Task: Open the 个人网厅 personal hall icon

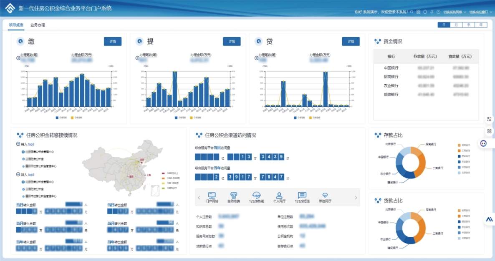Action: [x=280, y=196]
